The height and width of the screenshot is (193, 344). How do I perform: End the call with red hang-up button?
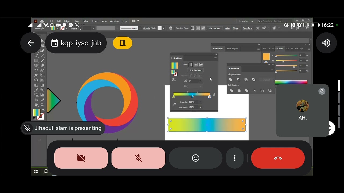278,158
